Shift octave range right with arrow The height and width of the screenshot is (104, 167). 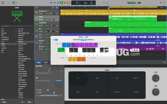(95, 40)
